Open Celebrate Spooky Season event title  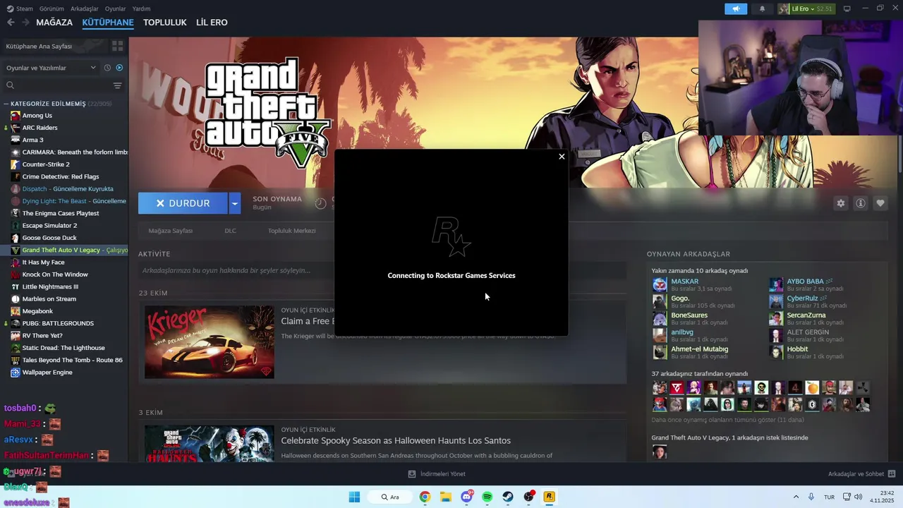(x=396, y=440)
